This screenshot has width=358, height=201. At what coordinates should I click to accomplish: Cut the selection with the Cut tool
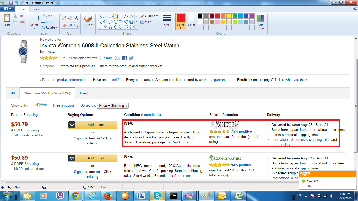[x=19, y=16]
